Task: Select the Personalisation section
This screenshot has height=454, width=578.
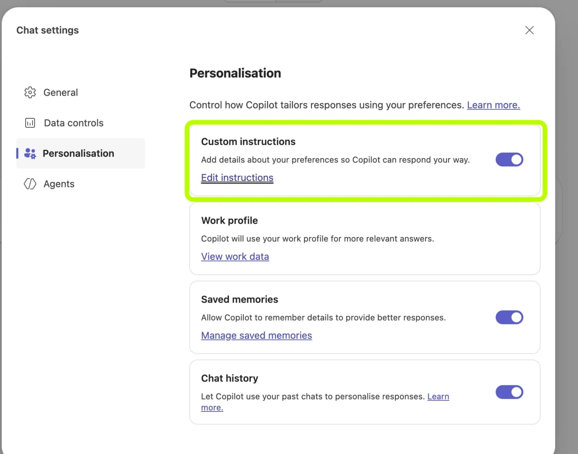Action: pos(81,153)
